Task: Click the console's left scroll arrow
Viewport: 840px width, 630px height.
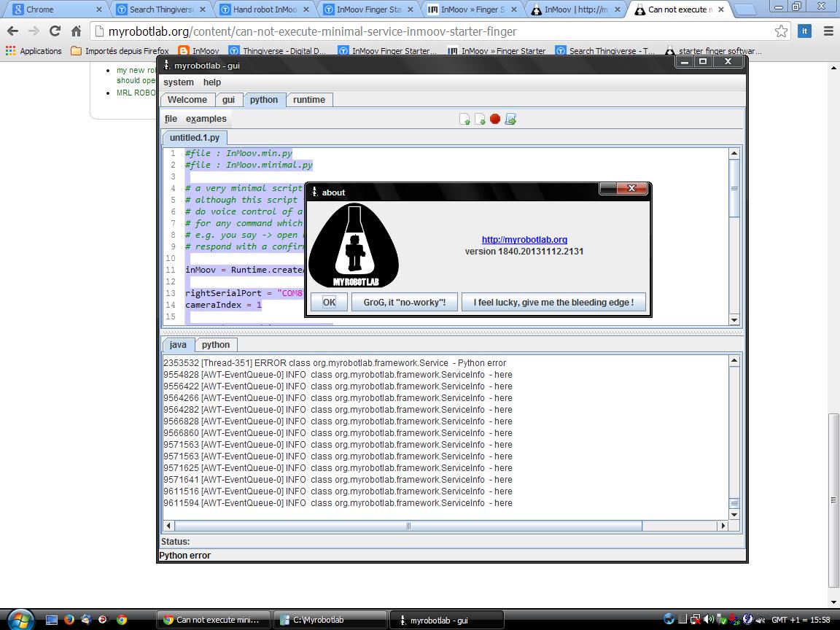Action: [x=168, y=526]
